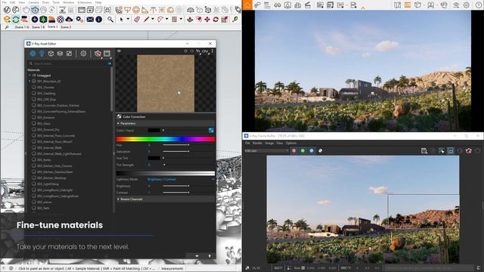Click the green tree toolbar icon
The width and height of the screenshot is (484, 272).
[x=43, y=20]
